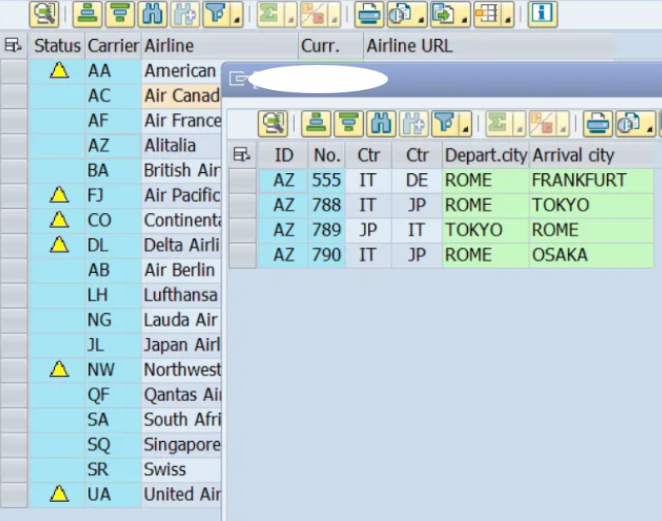Viewport: 662px width, 521px height.
Task: Sort ascending in the flight popup toolbar
Action: point(316,124)
